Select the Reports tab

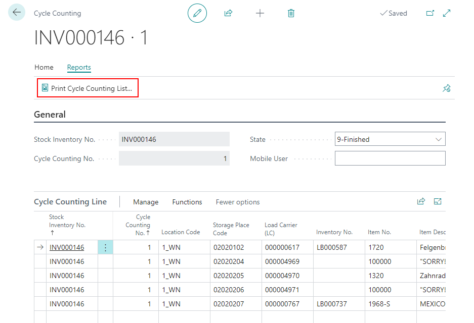click(x=79, y=67)
